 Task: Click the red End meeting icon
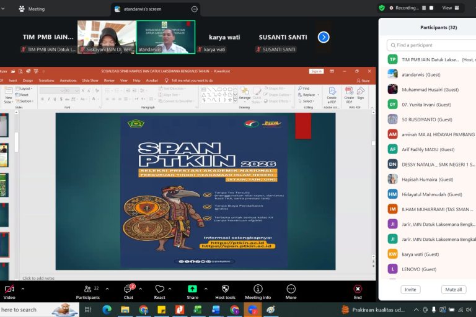pos(358,289)
